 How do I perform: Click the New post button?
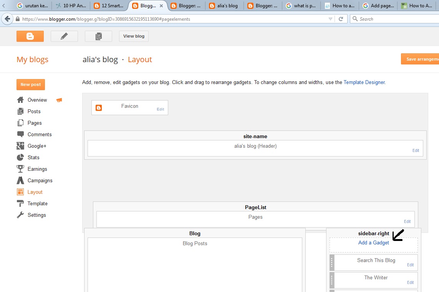pyautogui.click(x=30, y=84)
